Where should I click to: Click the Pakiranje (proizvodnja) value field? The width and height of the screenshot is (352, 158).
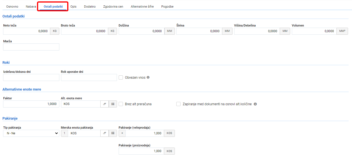pyautogui.click(x=141, y=151)
